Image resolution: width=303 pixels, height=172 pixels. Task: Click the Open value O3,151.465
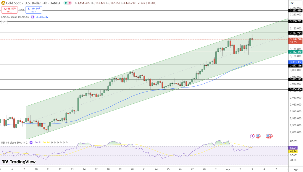(x=82, y=3)
